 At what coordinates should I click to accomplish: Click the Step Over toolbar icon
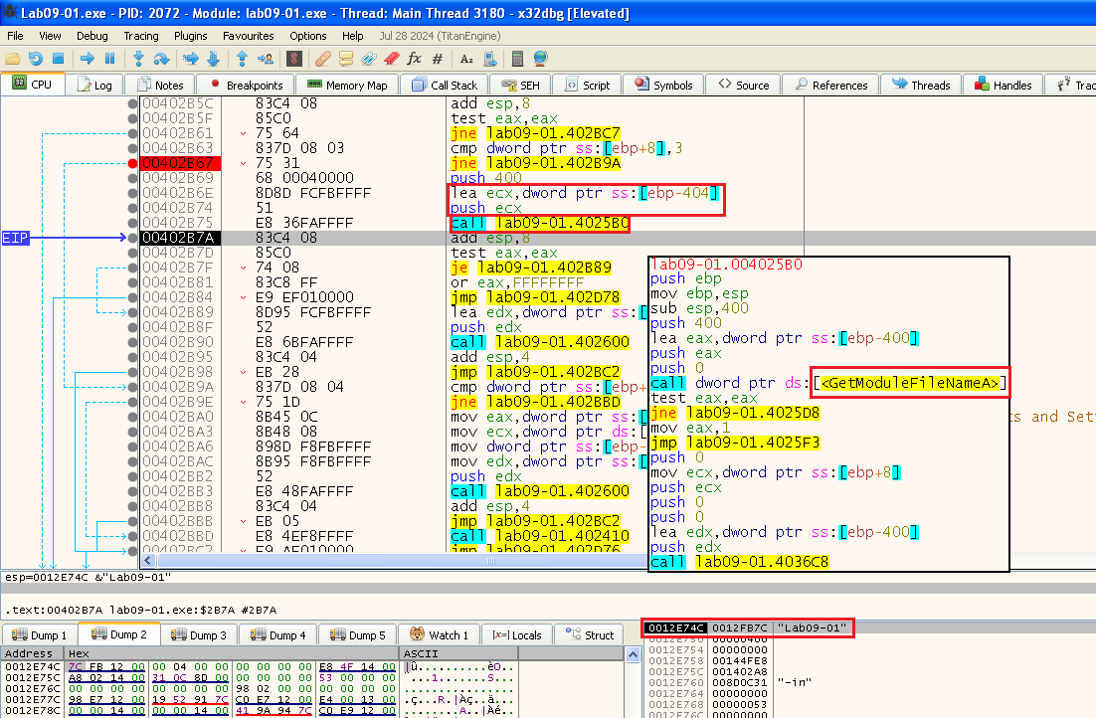click(x=161, y=59)
